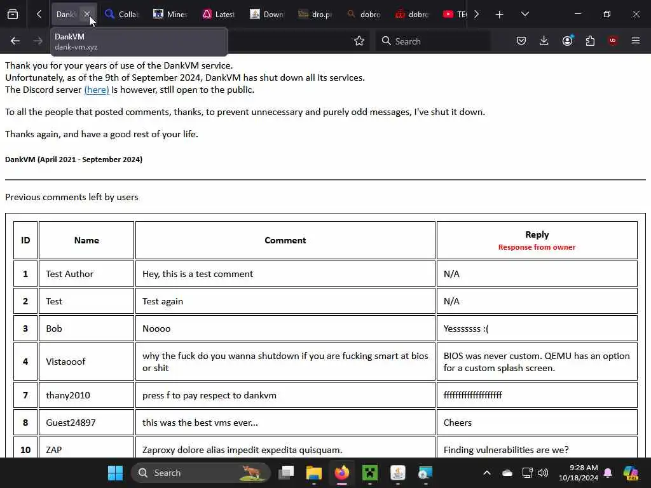Click the Comment column header
651x488 pixels.
[285, 240]
